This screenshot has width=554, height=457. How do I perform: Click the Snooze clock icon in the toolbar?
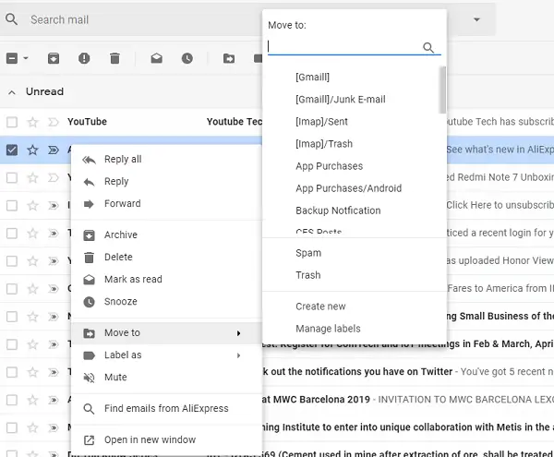pyautogui.click(x=187, y=58)
